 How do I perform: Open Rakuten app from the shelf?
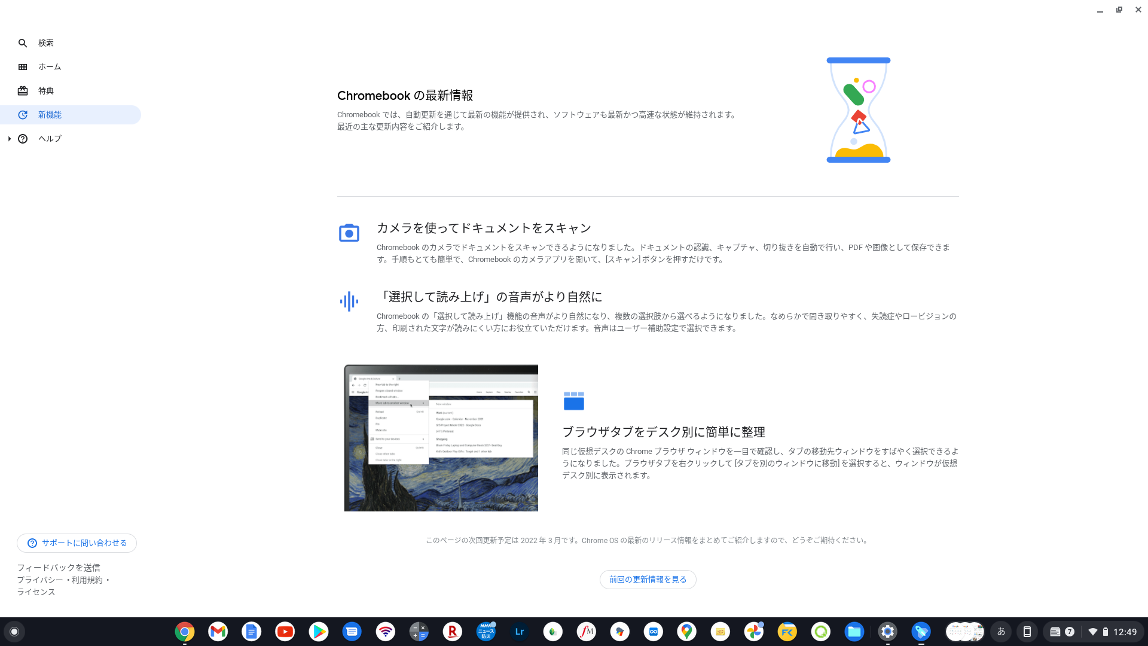(453, 632)
